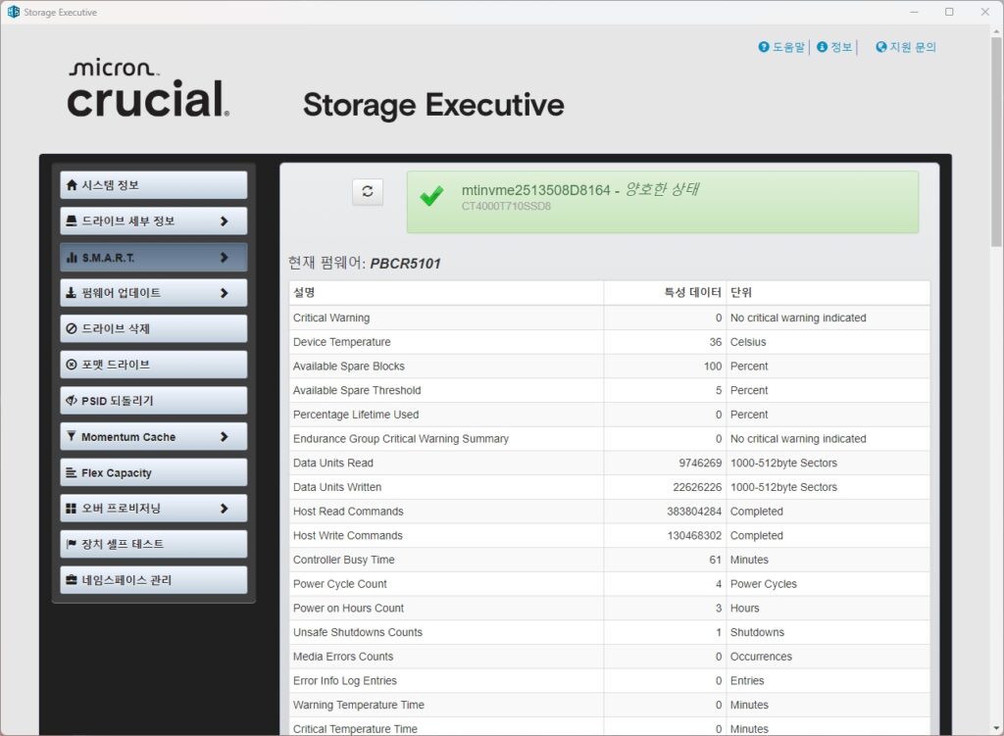Viewport: 1004px width, 736px height.
Task: Click the CT4000T710SSD8 model text
Action: coord(506,206)
